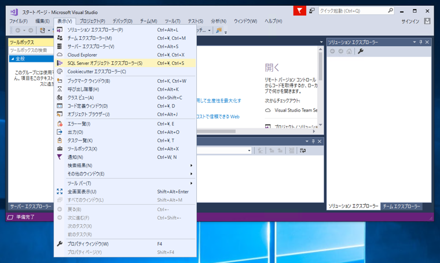This screenshot has height=263, width=440.
Task: Collapse the 全般 group in ツールボックス
Action: 12,59
